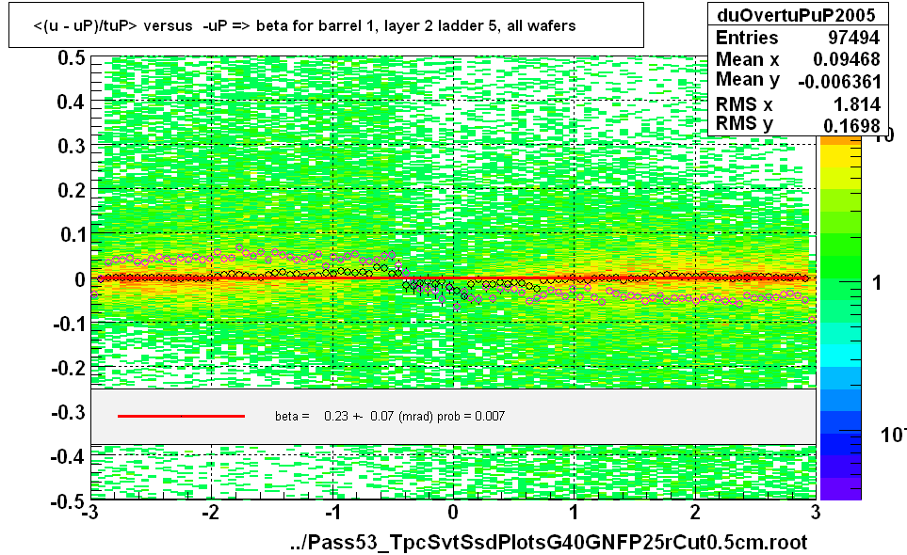
Task: Click y-axis label -0.3
Action: 69,412
